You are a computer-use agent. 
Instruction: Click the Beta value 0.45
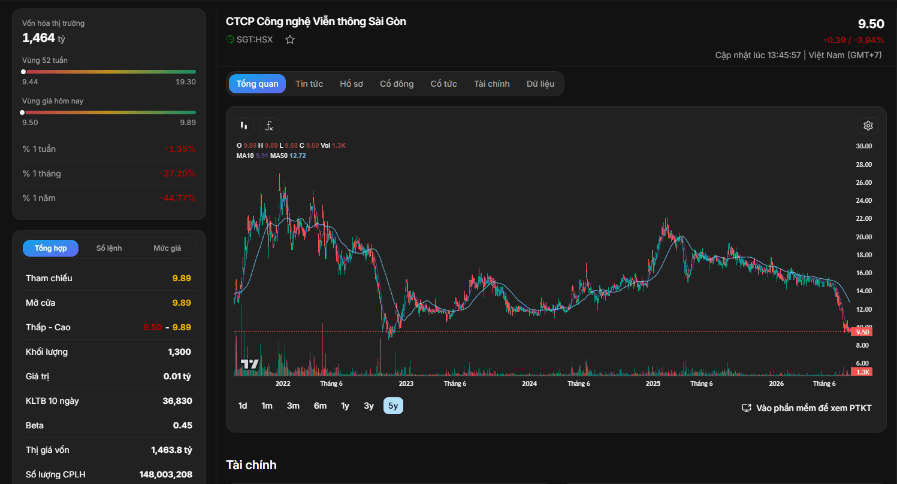(x=183, y=425)
